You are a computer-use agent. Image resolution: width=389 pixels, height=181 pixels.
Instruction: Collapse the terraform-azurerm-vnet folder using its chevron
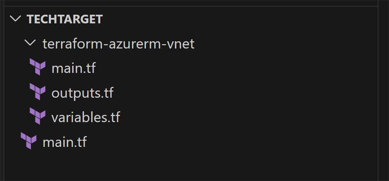pyautogui.click(x=31, y=43)
